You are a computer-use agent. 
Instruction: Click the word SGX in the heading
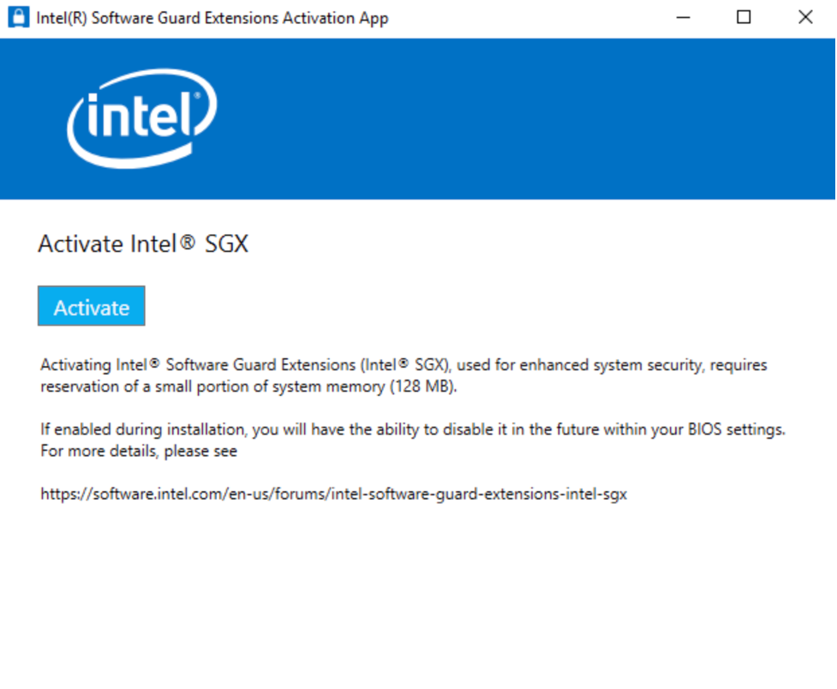point(227,244)
